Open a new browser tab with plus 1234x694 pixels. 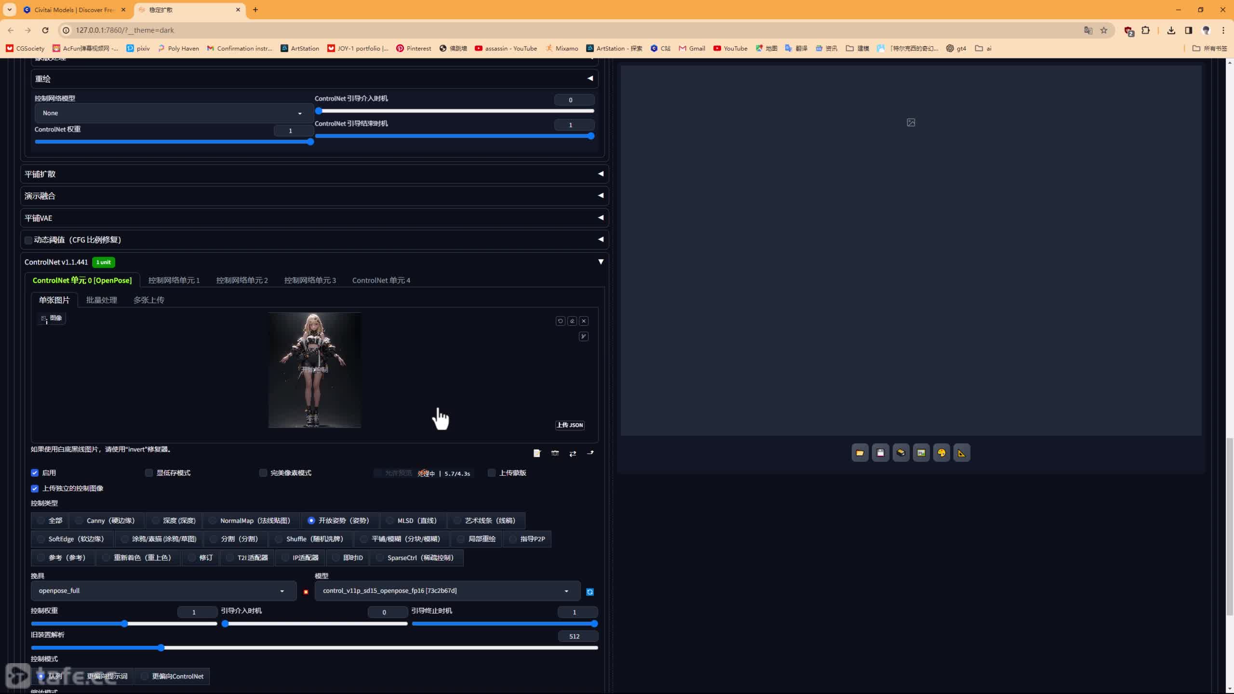(x=255, y=10)
